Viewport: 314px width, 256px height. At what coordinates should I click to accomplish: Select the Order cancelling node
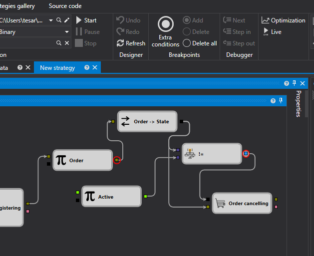242,203
